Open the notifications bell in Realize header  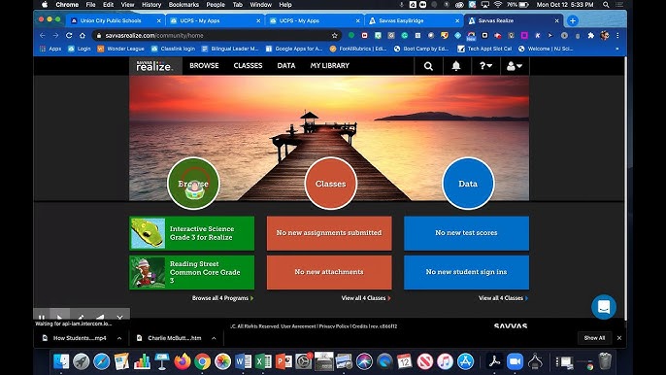click(x=456, y=66)
